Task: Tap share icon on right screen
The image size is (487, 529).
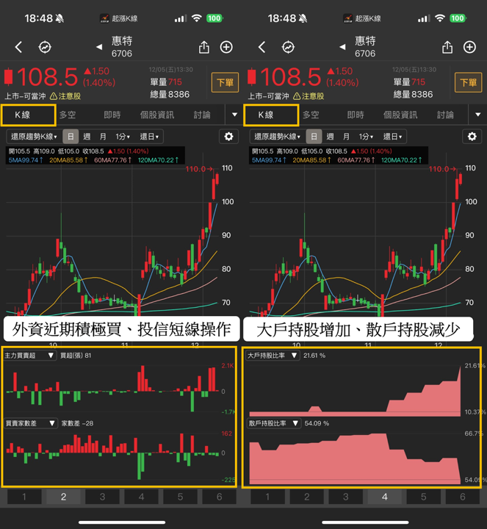Action: (x=447, y=47)
